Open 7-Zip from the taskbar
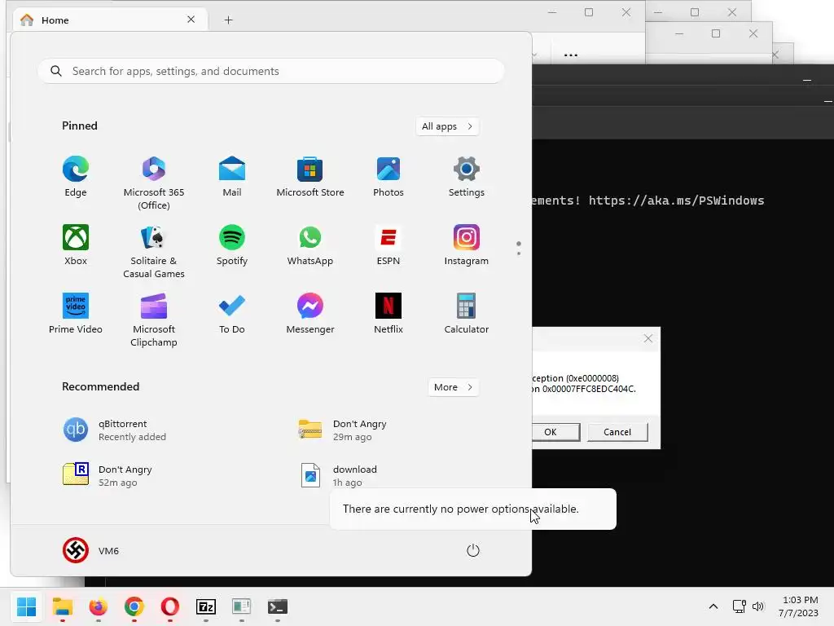 click(206, 606)
